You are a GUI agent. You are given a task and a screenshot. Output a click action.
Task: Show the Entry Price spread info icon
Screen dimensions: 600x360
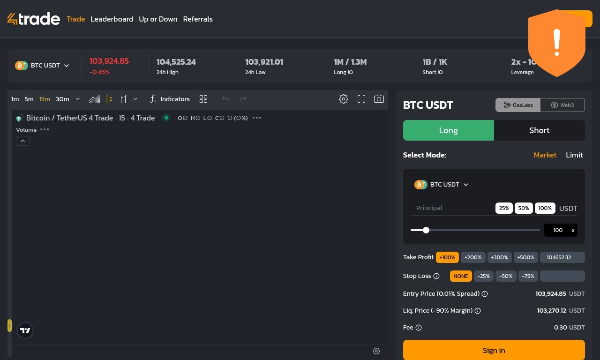[x=485, y=294]
